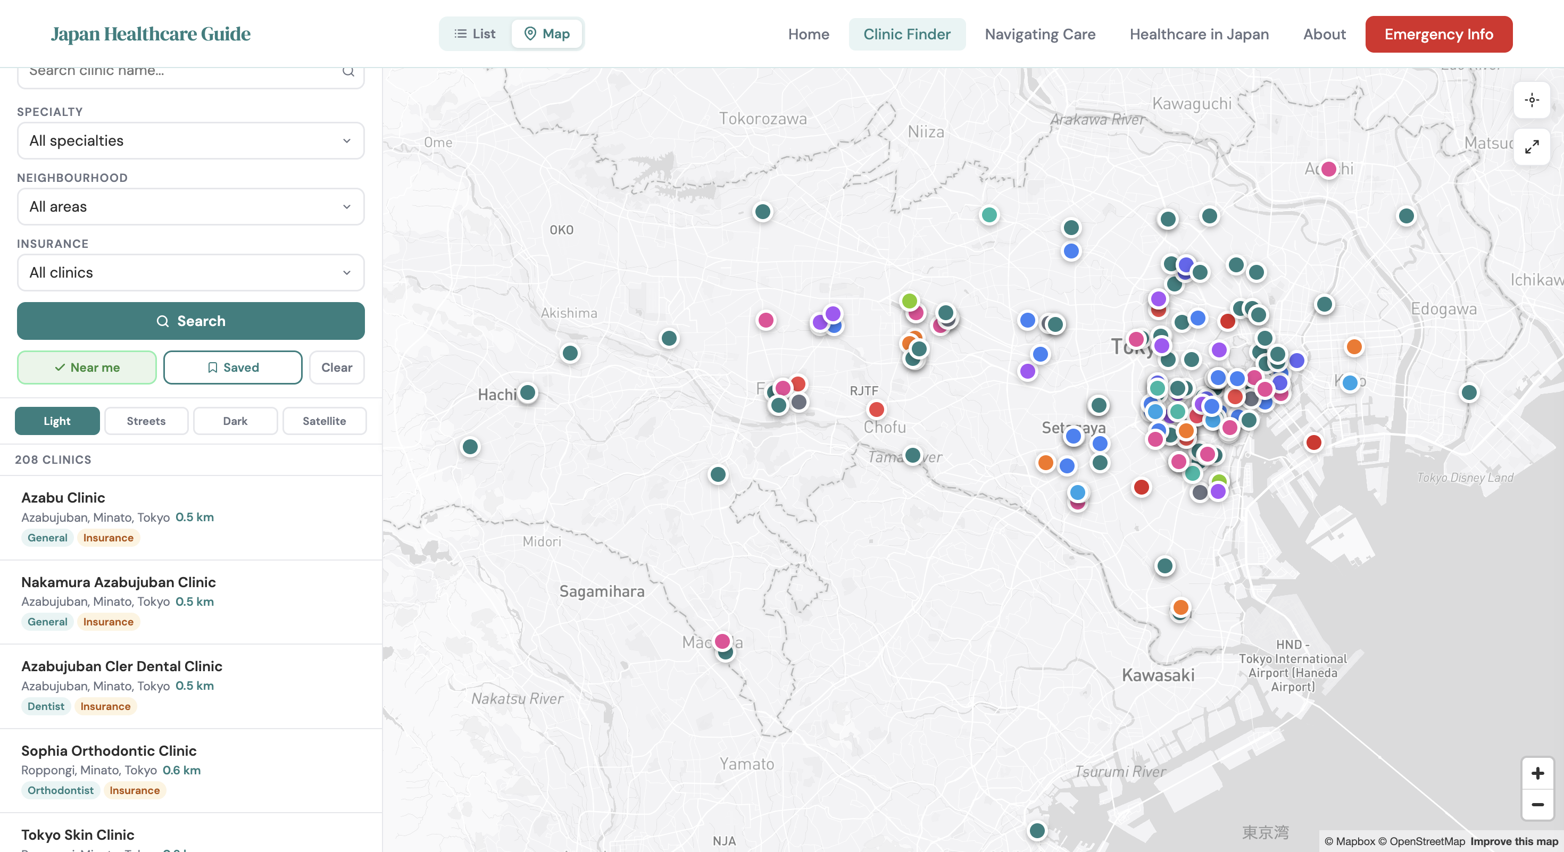1564x852 pixels.
Task: Click the General tag on Azabu Clinic
Action: 47,538
